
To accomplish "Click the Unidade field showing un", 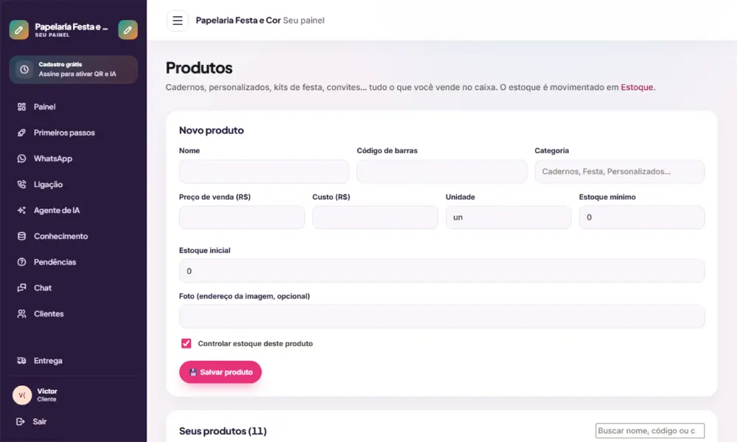I will click(x=508, y=217).
